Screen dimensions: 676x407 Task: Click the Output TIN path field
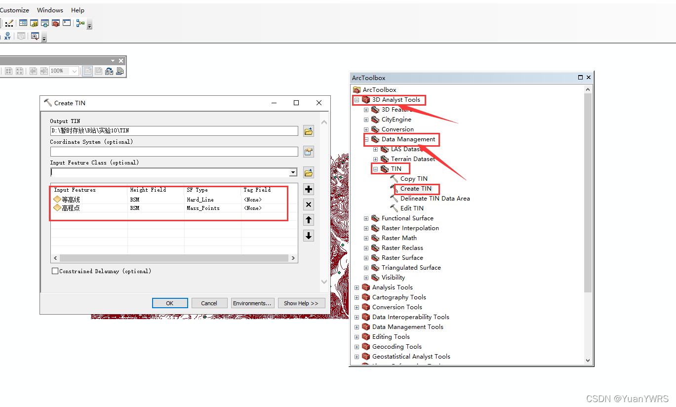[174, 131]
